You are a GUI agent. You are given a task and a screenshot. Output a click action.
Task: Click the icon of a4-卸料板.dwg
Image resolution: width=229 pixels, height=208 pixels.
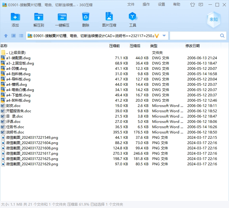click(x=3, y=100)
